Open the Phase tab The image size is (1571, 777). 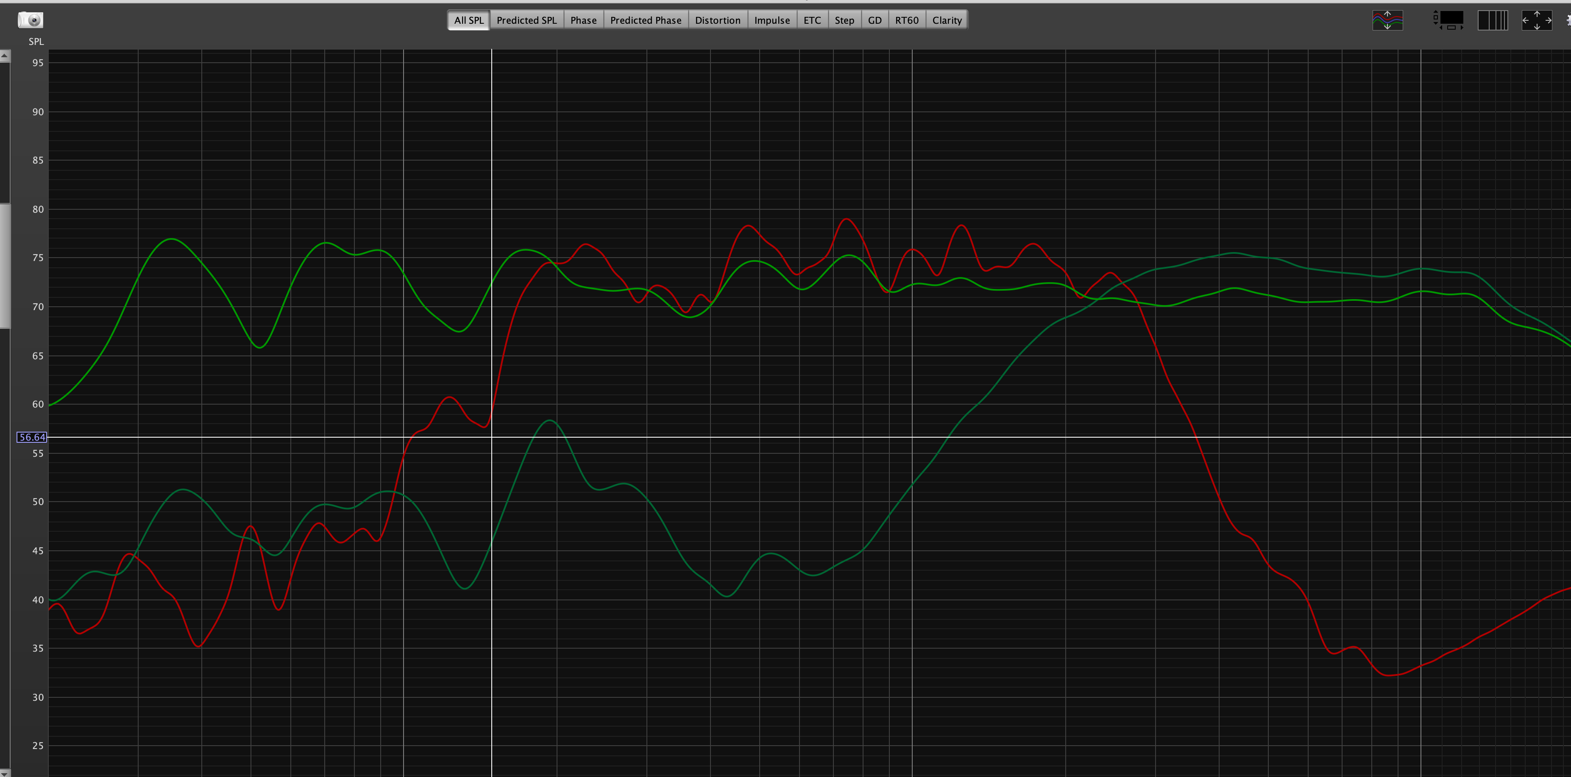point(583,20)
